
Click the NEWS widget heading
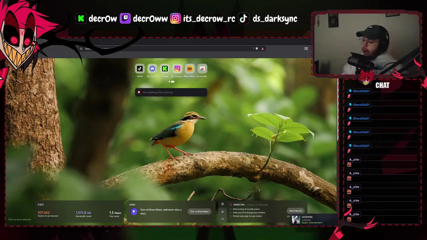[x=132, y=205]
